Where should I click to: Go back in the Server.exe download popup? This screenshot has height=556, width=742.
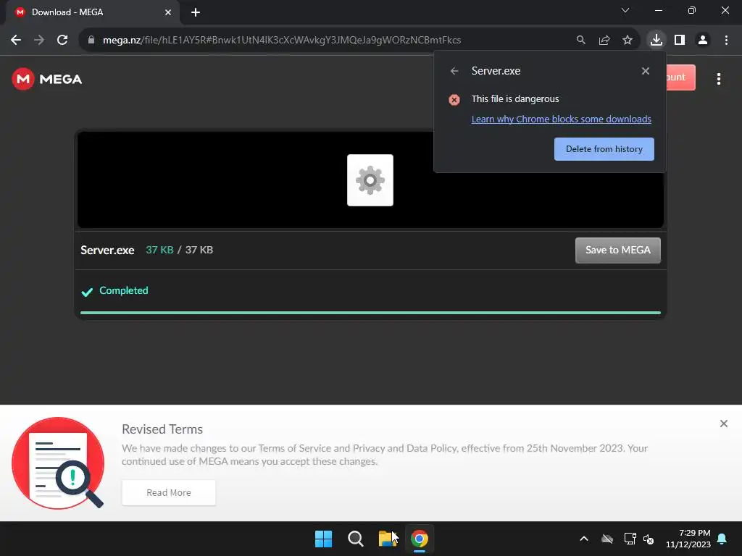coord(454,71)
